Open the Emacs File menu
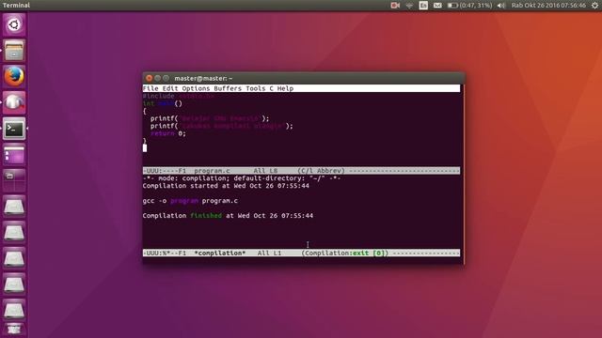 tap(150, 88)
